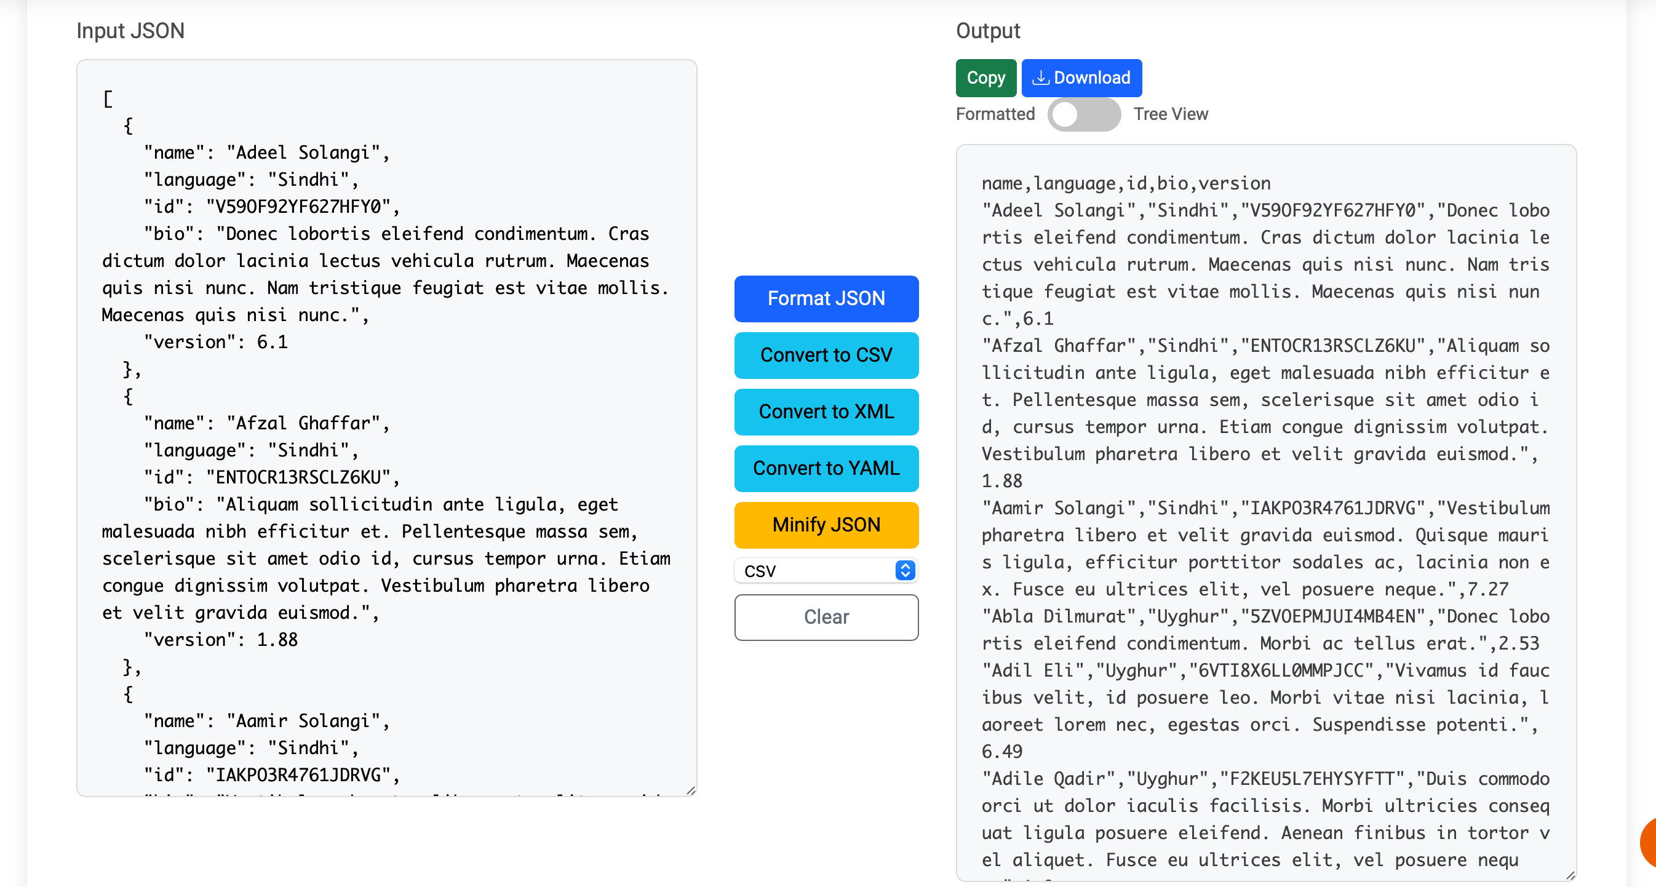Click the CSV header line 'name,language,id,bio,version'
This screenshot has height=887, width=1656.
click(1126, 184)
